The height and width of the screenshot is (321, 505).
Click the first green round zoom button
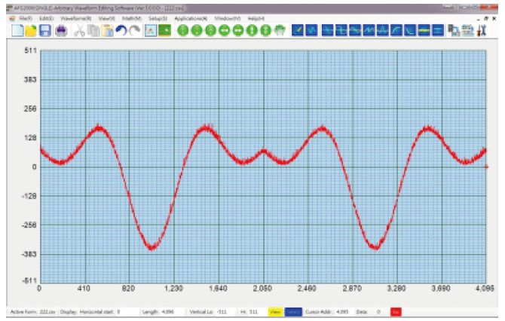click(x=182, y=31)
